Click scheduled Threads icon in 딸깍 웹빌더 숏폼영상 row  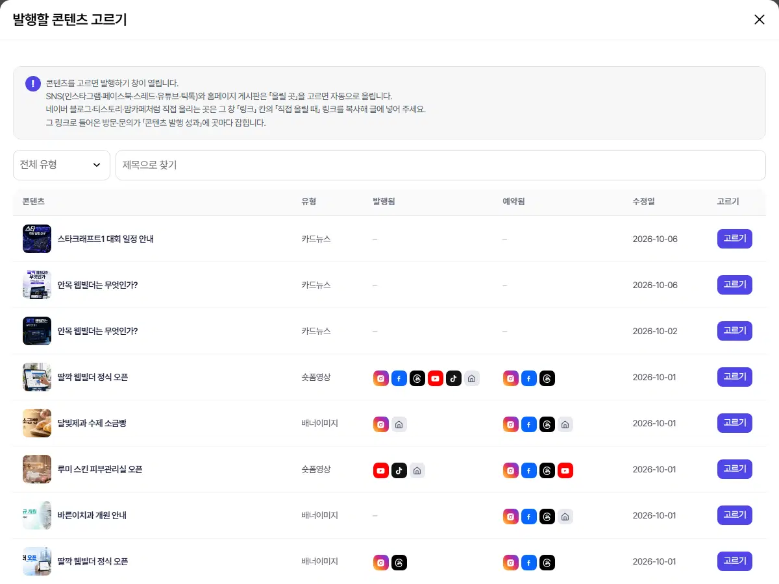[x=547, y=378]
